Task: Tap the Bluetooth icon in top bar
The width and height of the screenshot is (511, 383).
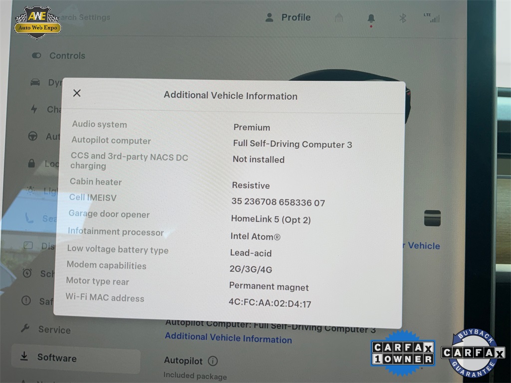Action: point(402,18)
